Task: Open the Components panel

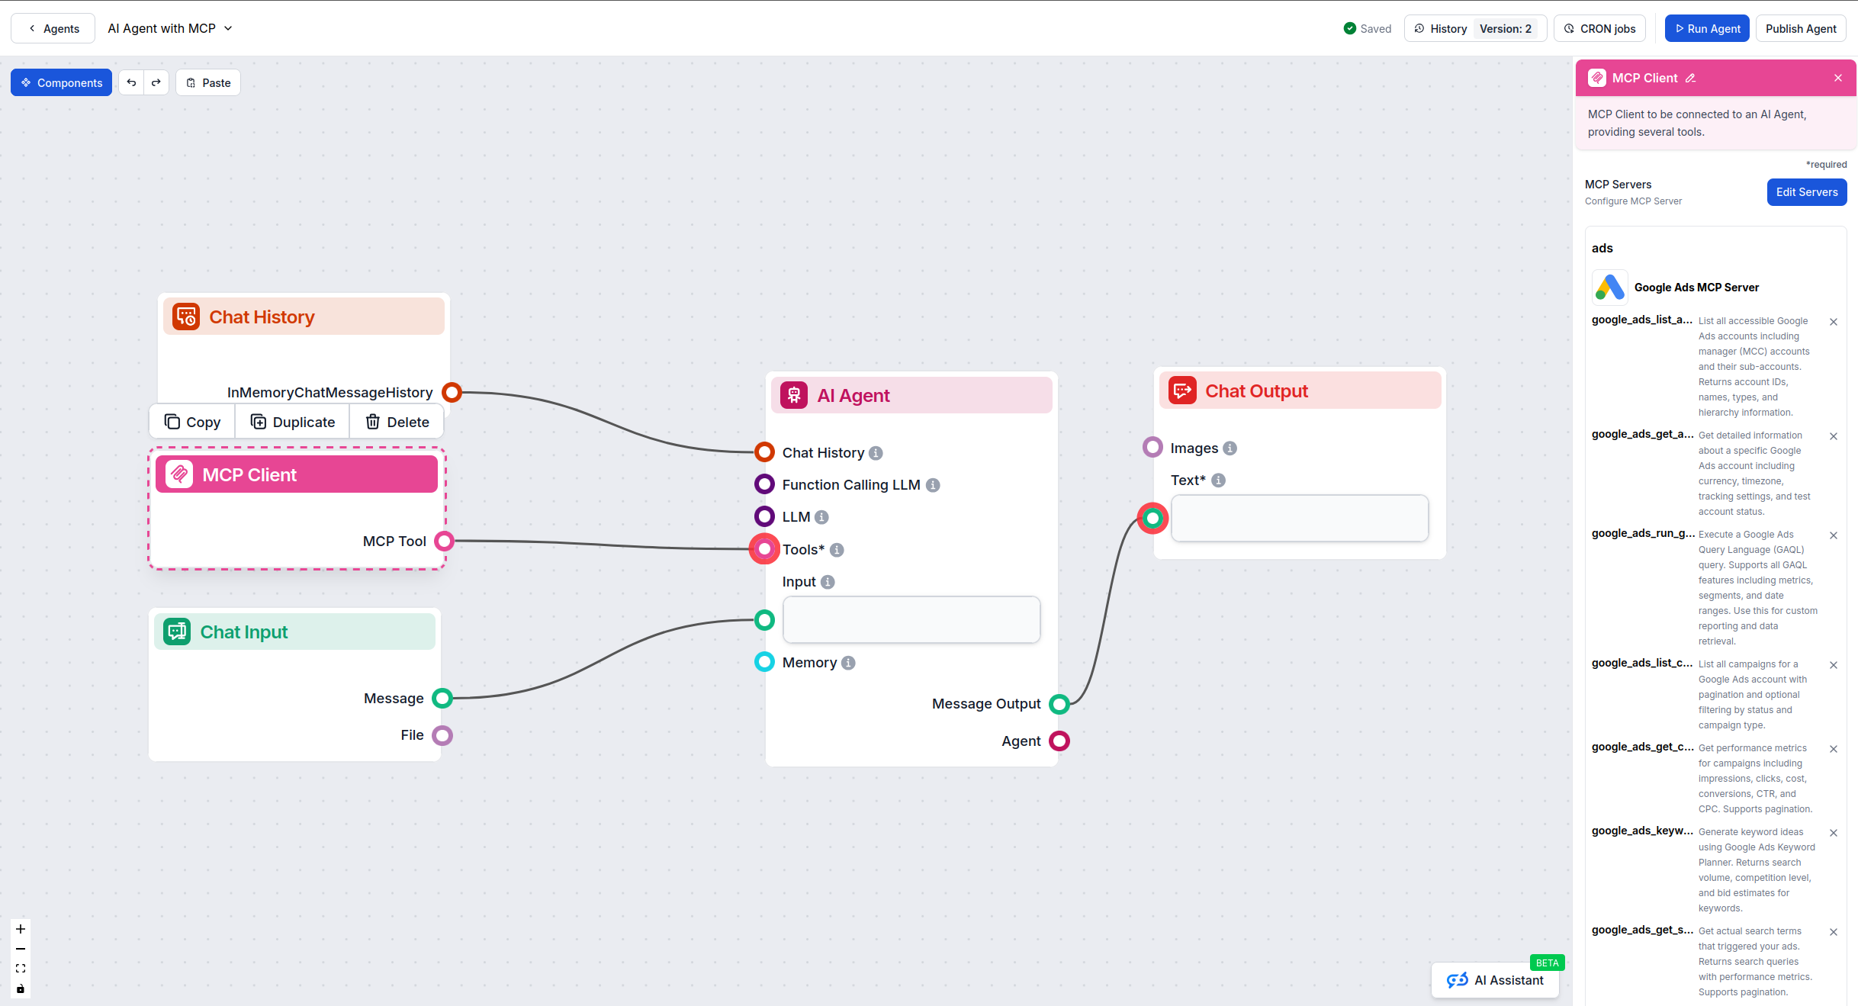Action: (61, 82)
